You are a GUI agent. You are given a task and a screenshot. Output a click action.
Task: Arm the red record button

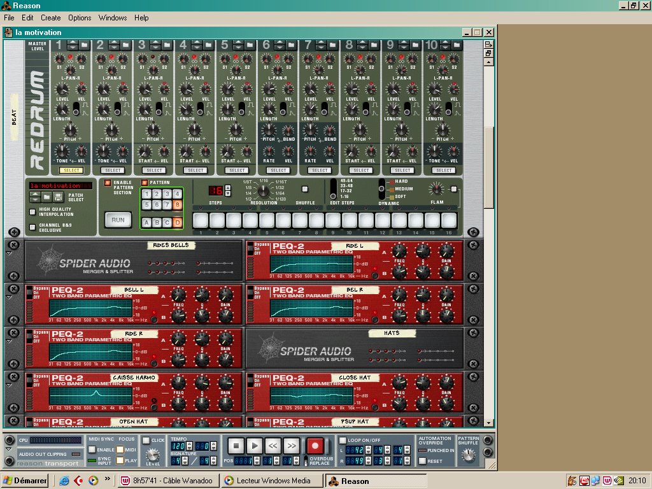[x=315, y=446]
